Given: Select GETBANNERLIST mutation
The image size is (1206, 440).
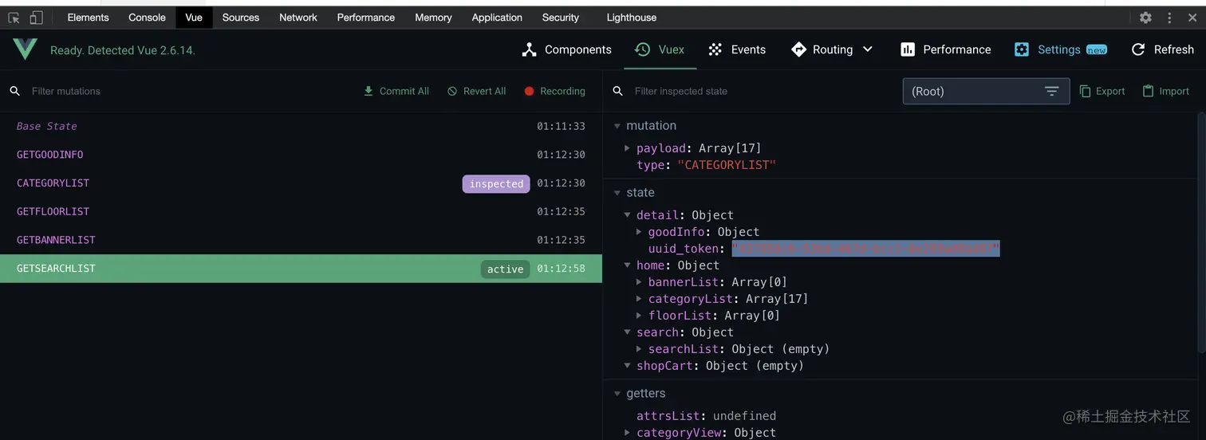Looking at the screenshot, I should (301, 240).
